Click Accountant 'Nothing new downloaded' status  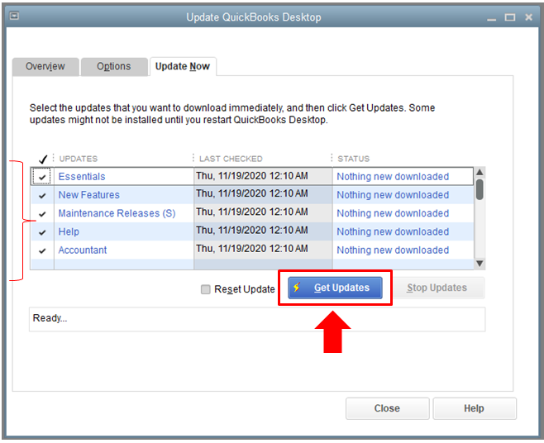(393, 250)
